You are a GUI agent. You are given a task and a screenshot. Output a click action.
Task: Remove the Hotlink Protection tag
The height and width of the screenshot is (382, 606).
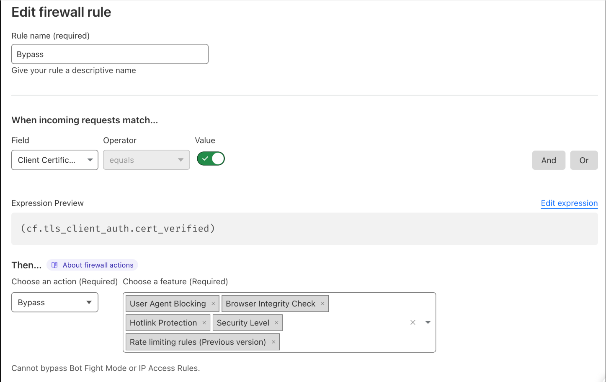point(204,323)
